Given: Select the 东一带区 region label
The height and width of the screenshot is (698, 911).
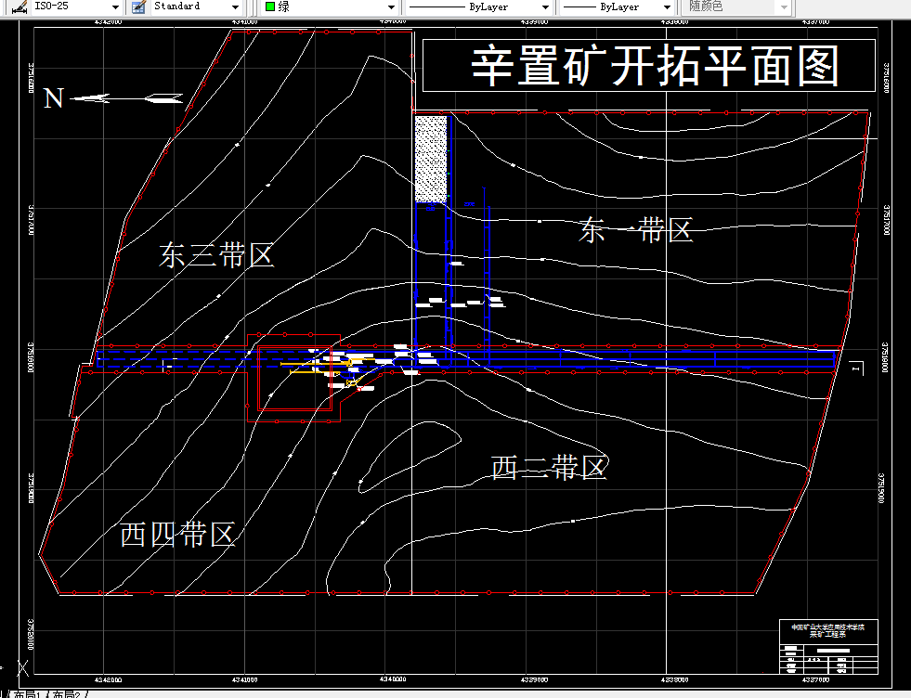Looking at the screenshot, I should tap(636, 230).
